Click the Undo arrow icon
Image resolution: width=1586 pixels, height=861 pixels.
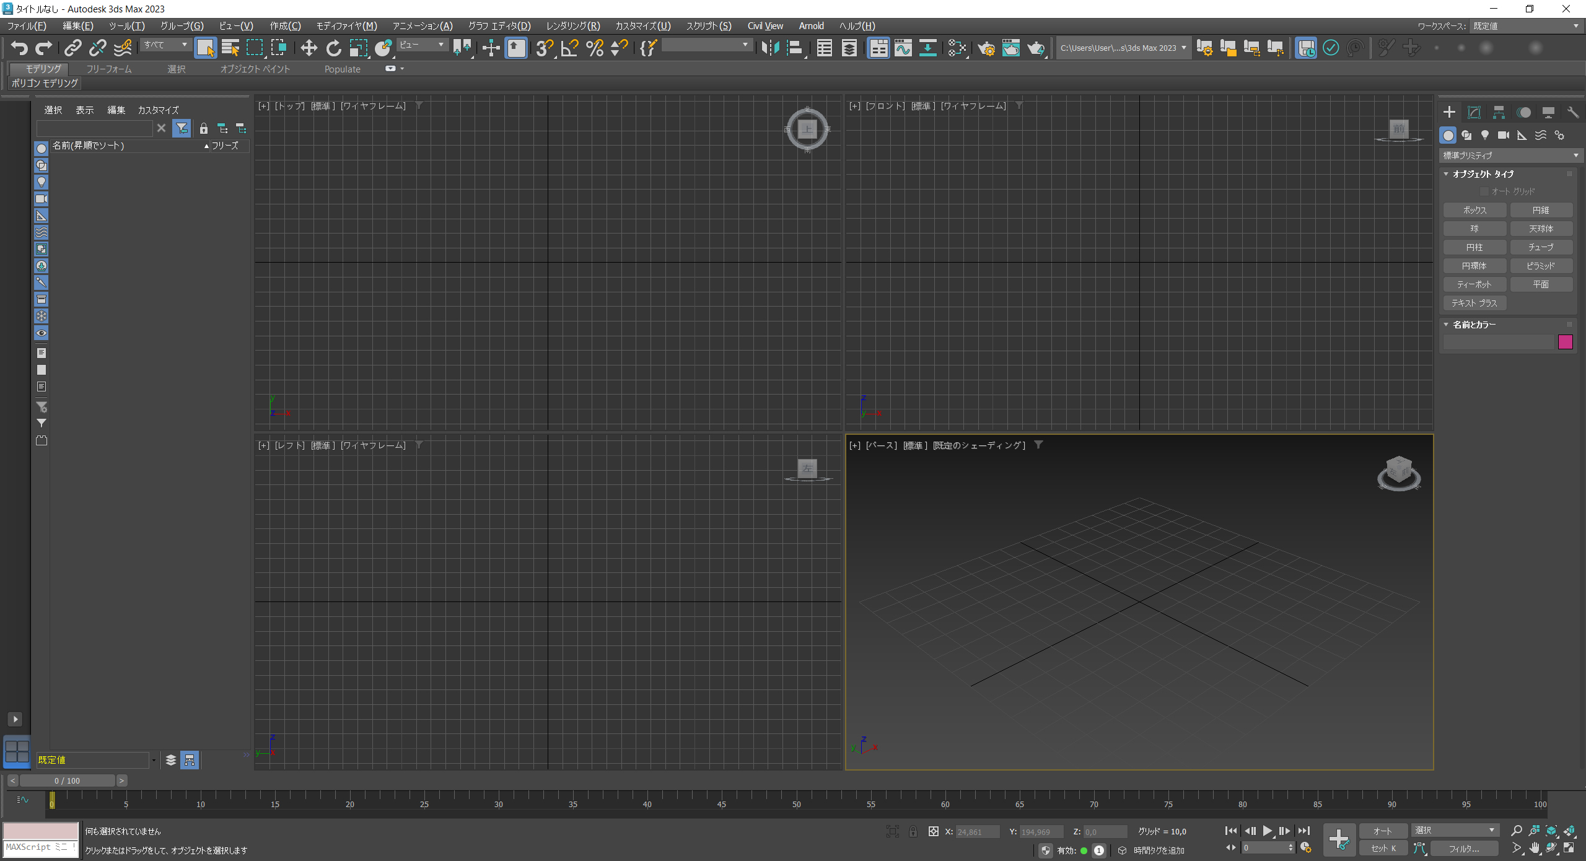point(20,48)
